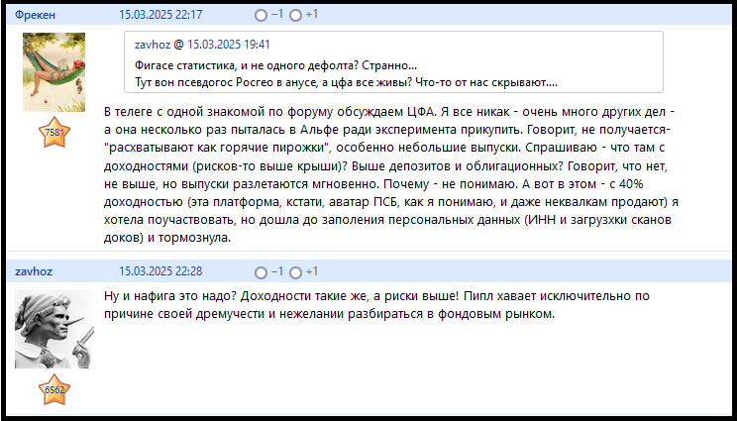Click the star badge showing 6562

pos(54,390)
